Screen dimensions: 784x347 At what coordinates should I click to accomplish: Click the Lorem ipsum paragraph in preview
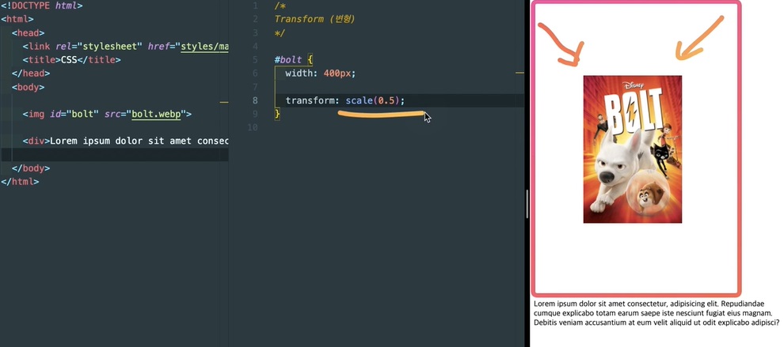coord(657,313)
